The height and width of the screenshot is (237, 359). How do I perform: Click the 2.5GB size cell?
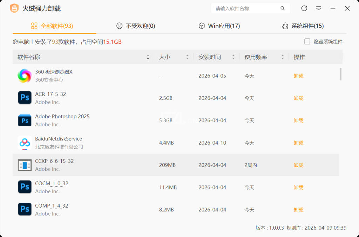pos(166,98)
